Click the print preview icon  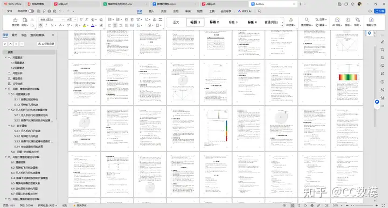(x=54, y=11)
